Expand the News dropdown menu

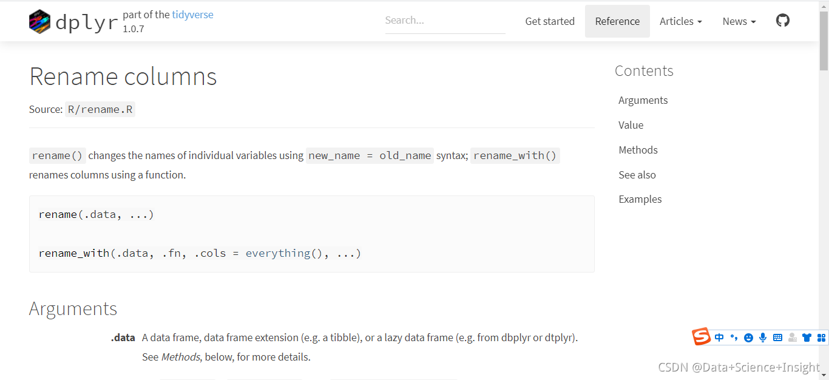click(x=739, y=21)
